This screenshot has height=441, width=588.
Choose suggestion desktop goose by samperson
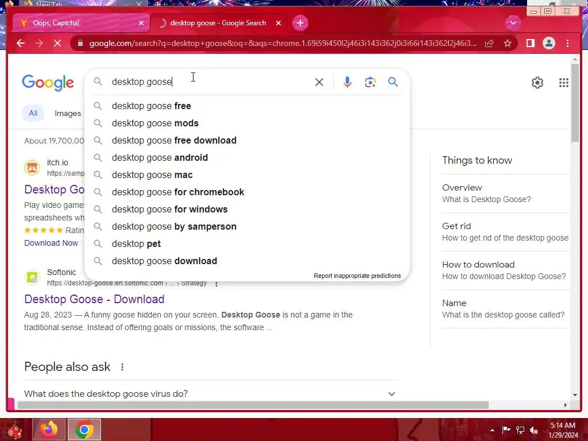point(247,227)
